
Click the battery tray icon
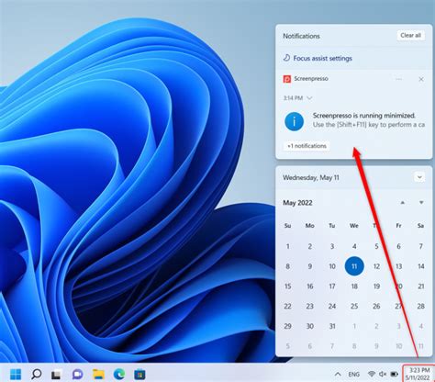point(395,374)
